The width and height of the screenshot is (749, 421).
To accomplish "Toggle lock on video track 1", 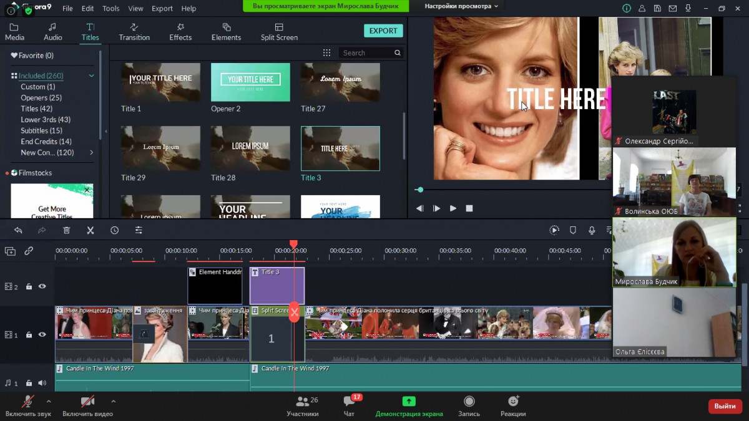I will coord(29,335).
